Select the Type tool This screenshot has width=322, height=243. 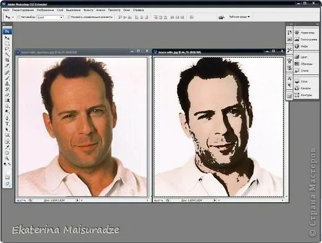(x=7, y=124)
